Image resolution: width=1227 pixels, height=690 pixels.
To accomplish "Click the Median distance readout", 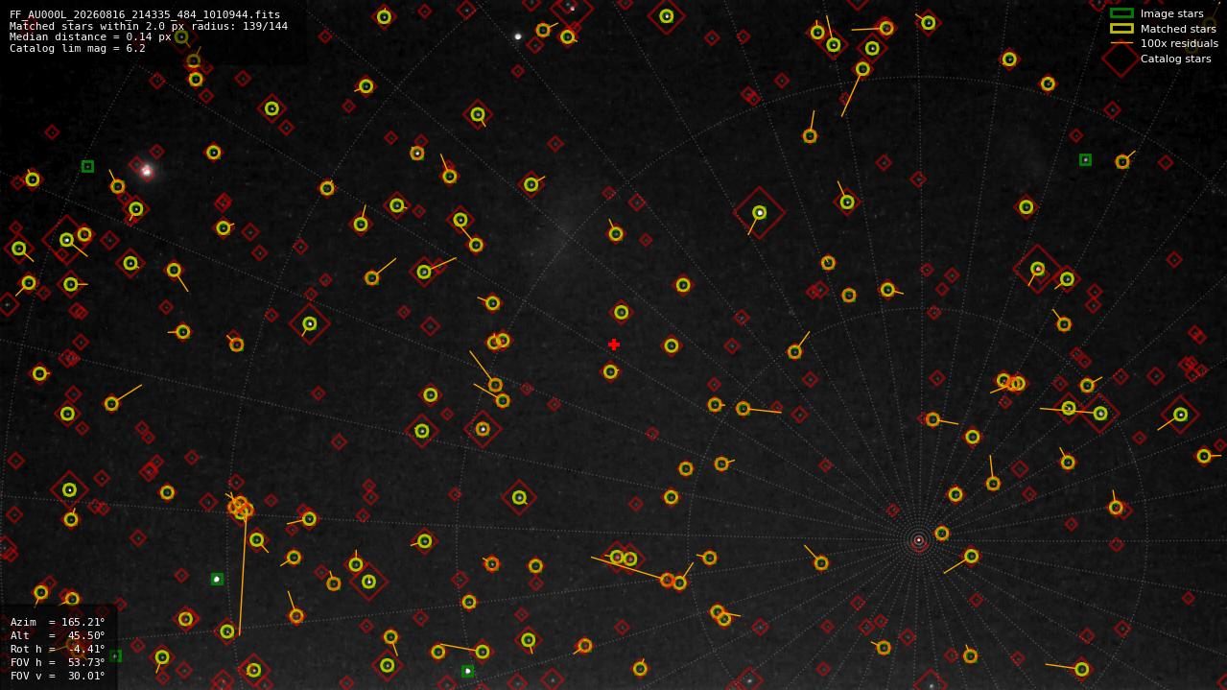I will (x=90, y=37).
